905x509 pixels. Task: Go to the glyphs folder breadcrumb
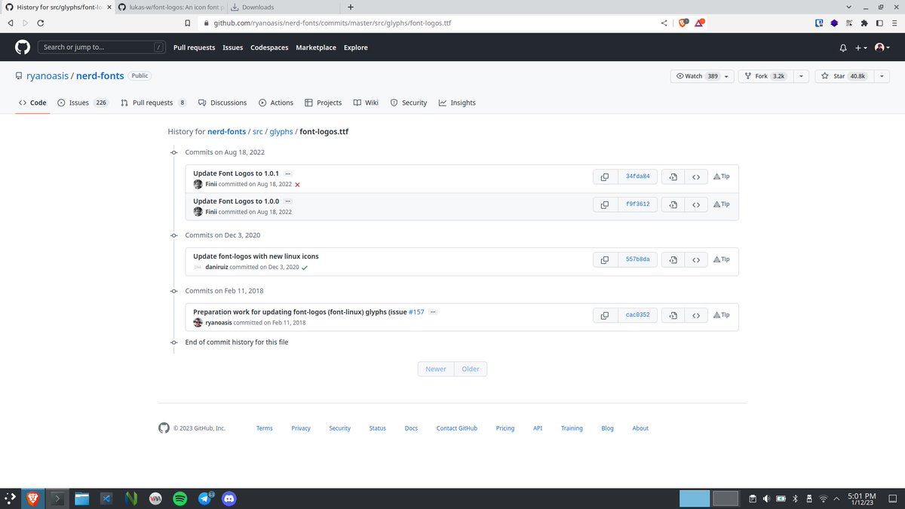pos(281,131)
